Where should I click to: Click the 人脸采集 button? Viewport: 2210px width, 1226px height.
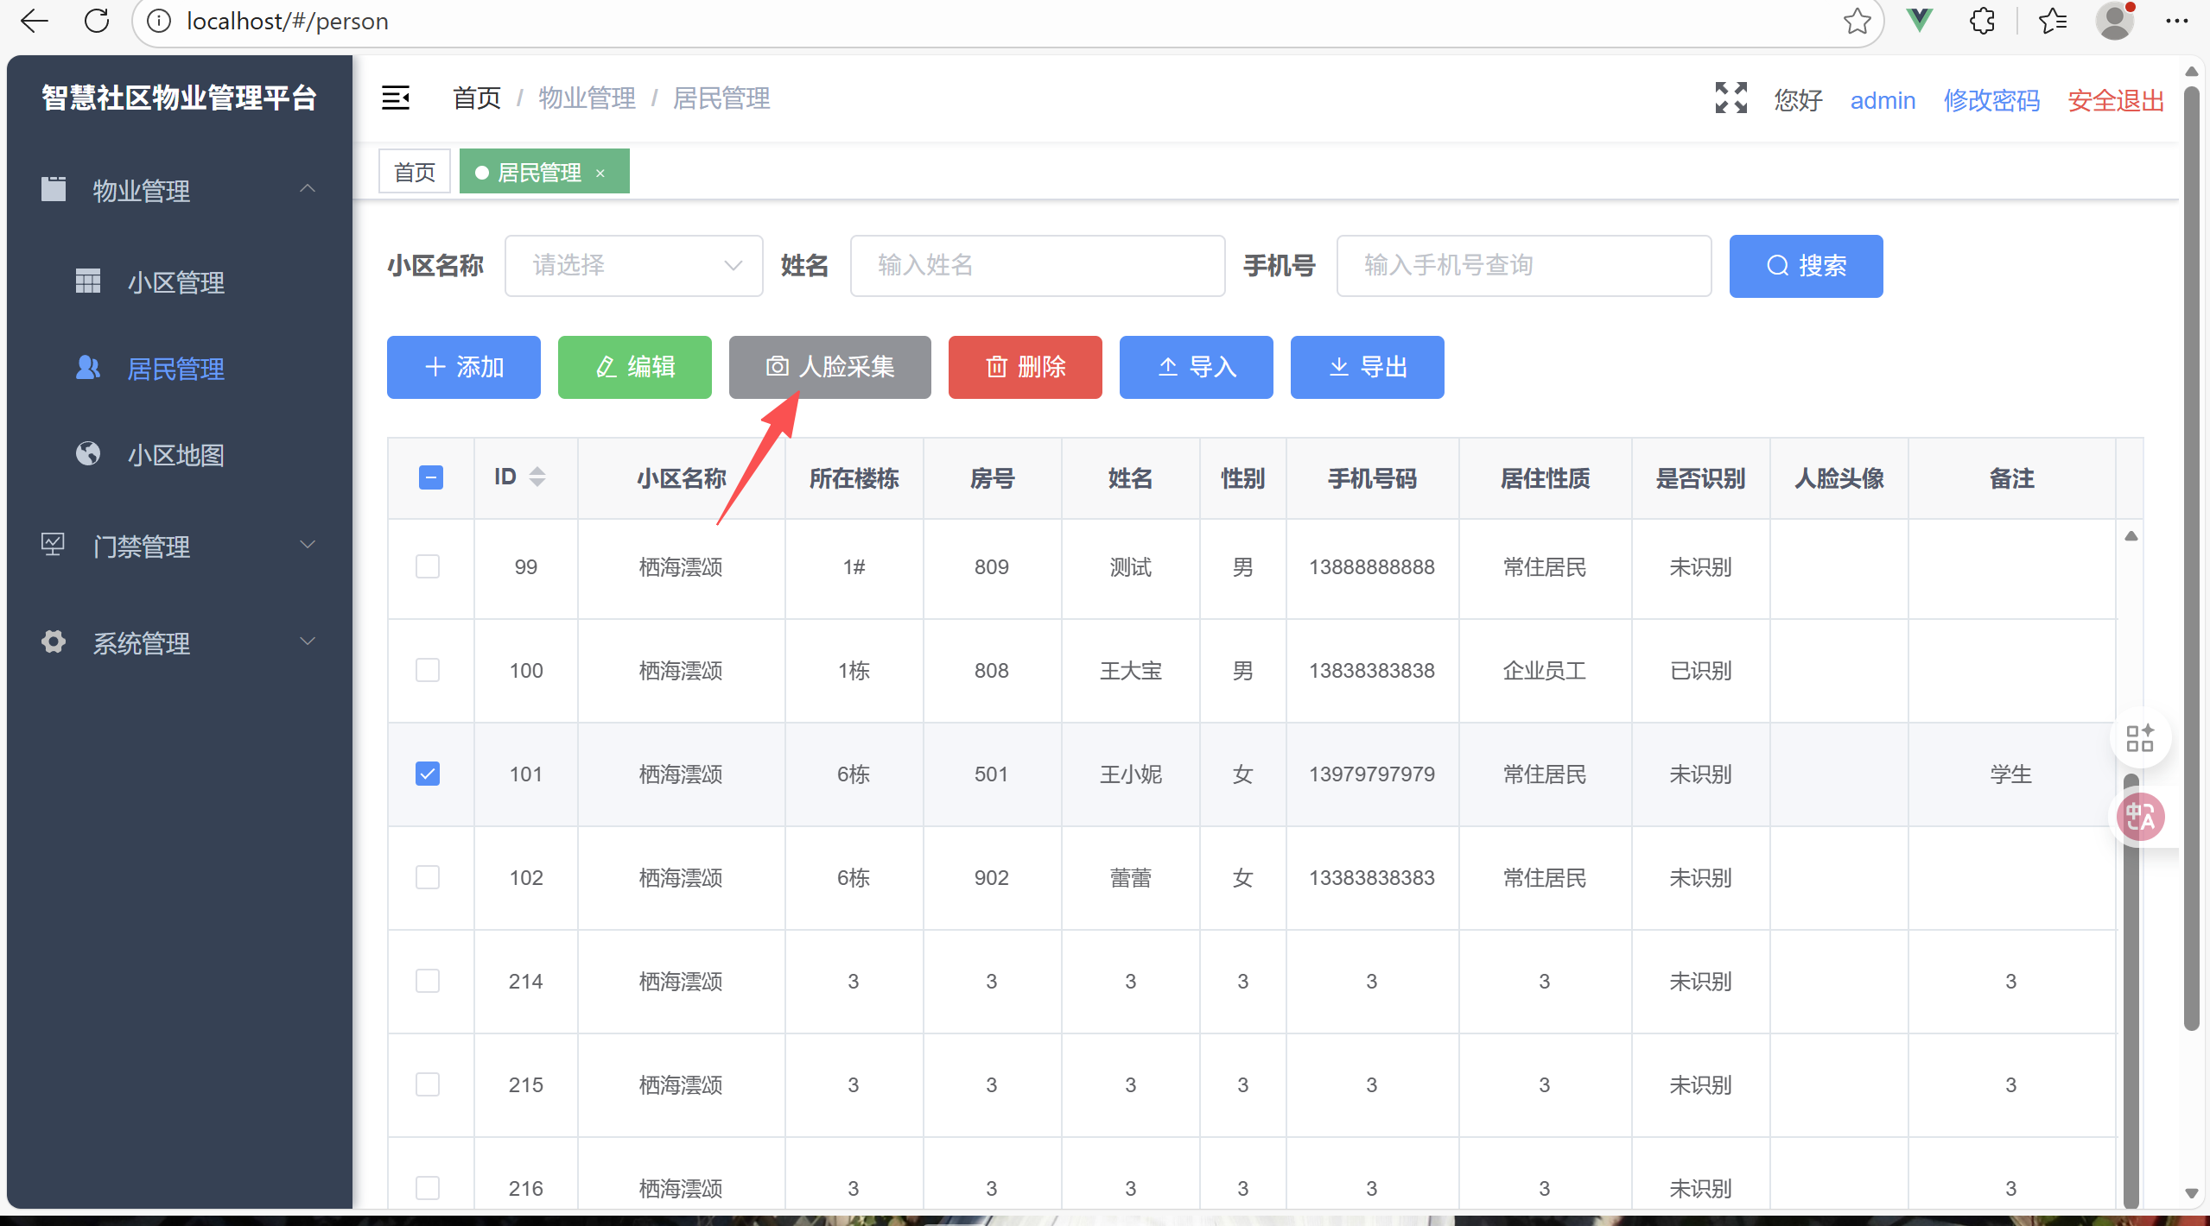829,367
